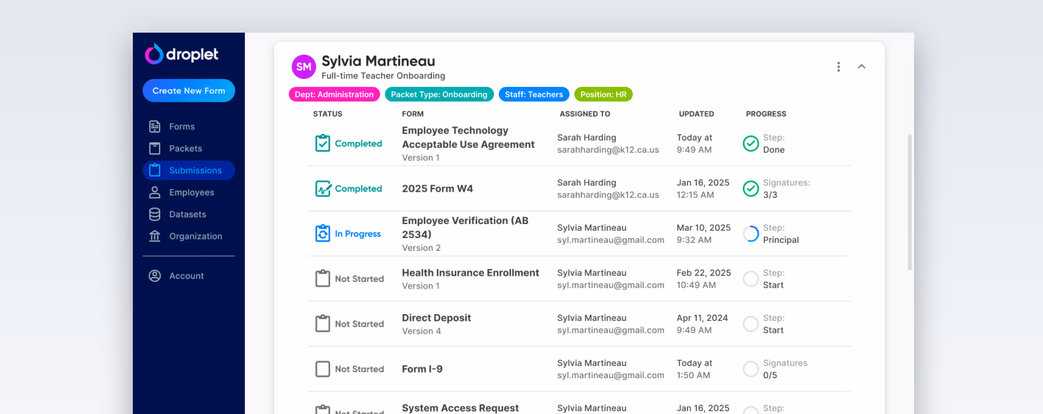
Task: Click the Account profile icon
Action: tap(155, 275)
